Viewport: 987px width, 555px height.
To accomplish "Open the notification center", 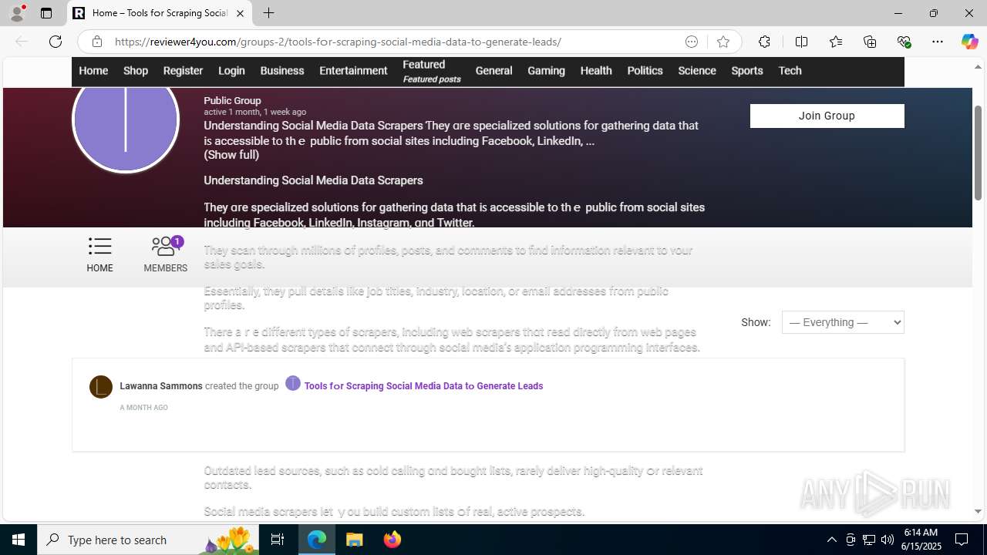I will (x=962, y=540).
